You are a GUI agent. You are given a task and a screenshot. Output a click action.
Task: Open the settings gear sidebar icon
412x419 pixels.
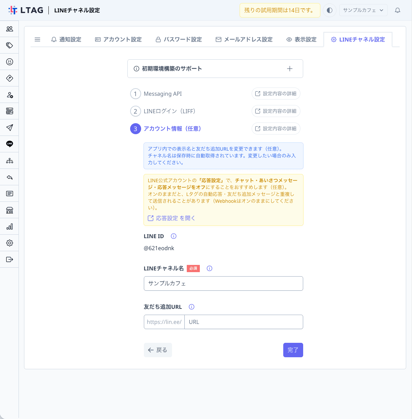point(10,243)
